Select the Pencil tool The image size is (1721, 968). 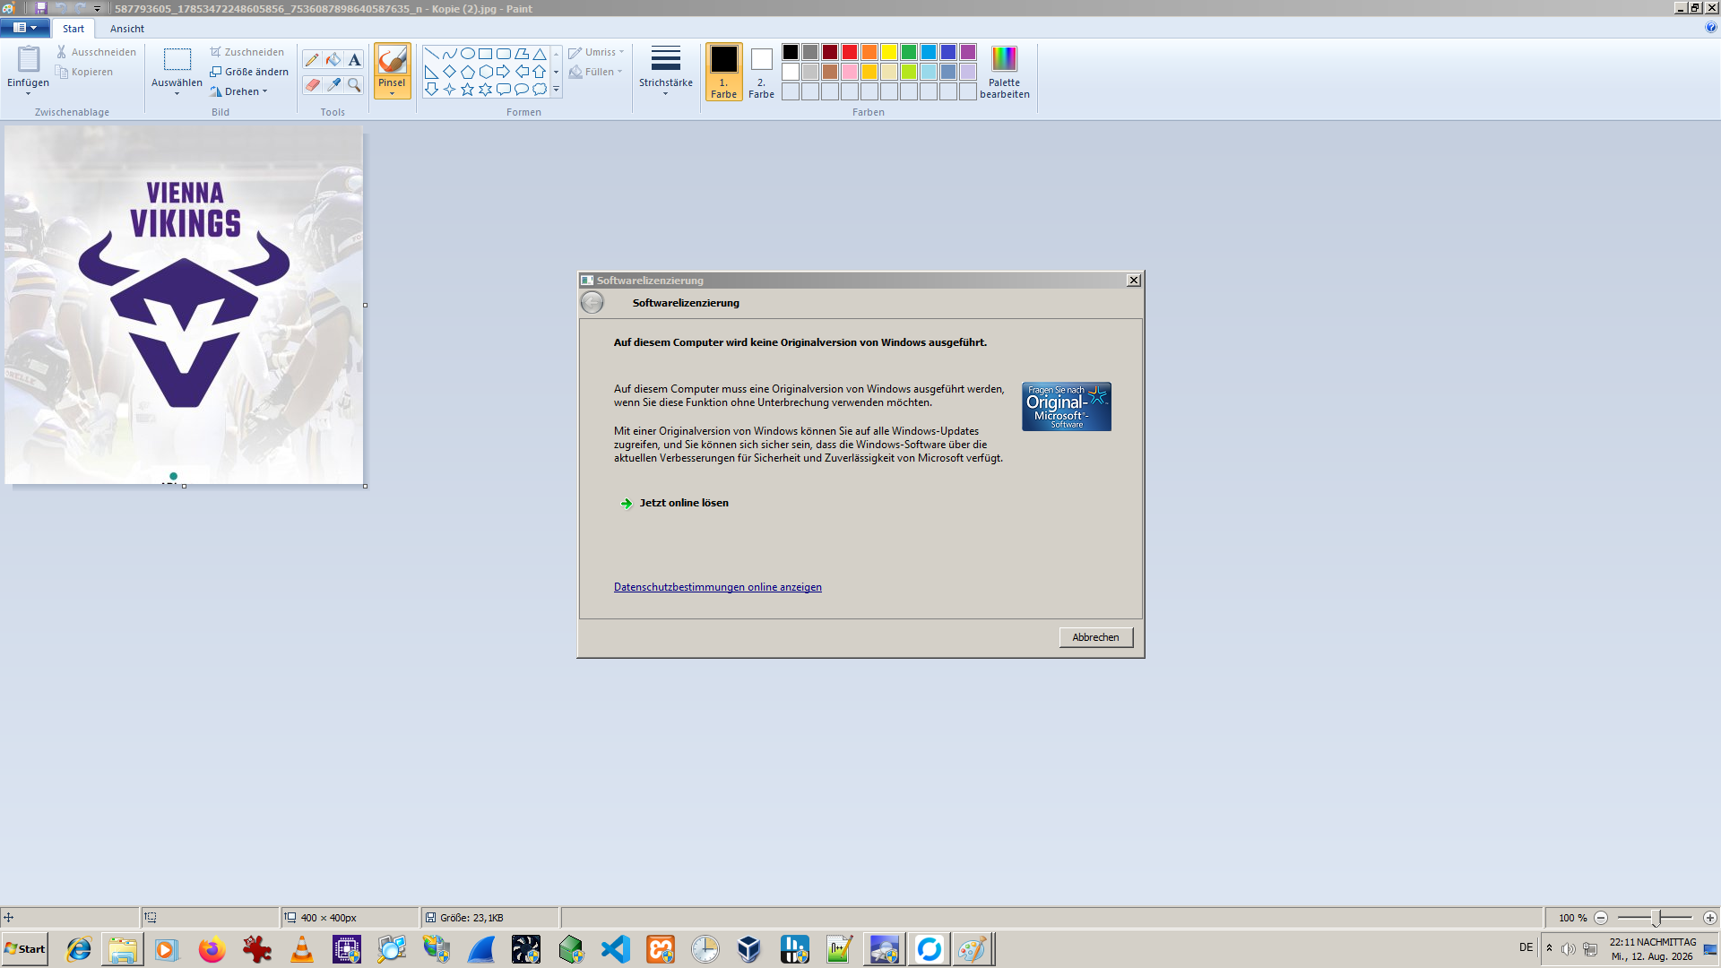click(312, 60)
